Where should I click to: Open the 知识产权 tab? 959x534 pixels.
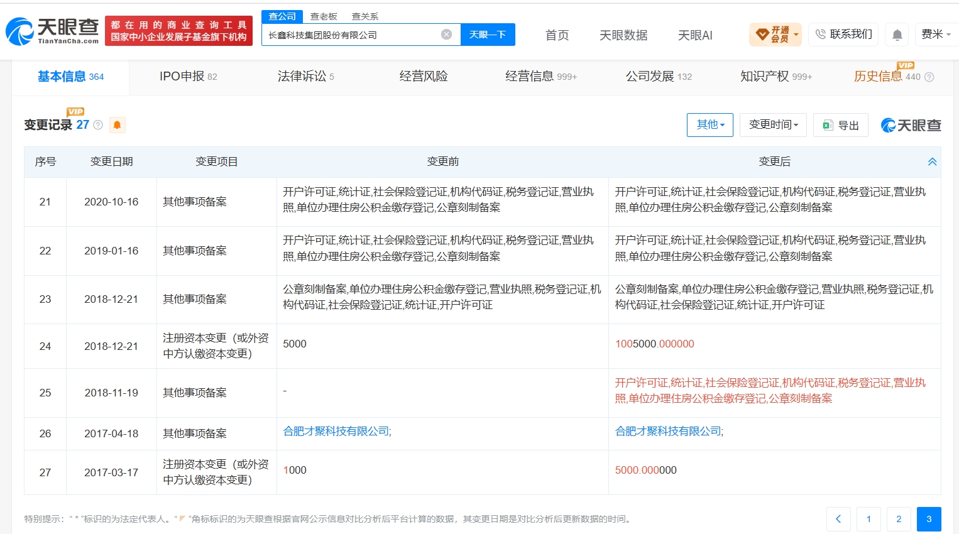click(775, 77)
